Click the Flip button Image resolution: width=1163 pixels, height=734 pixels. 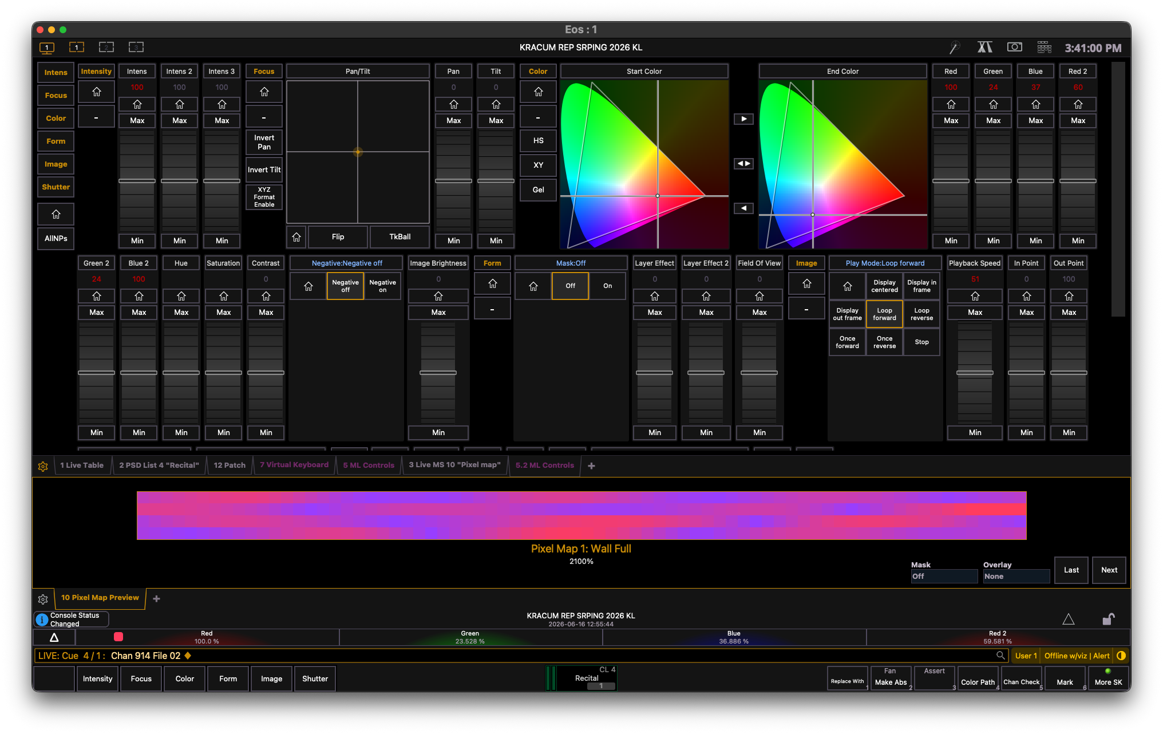tap(338, 236)
